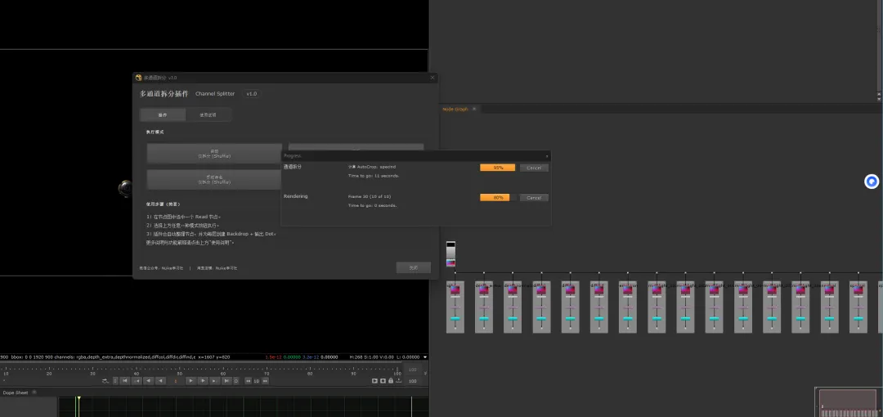The width and height of the screenshot is (883, 417).
Task: Click the viewer lock icon
Action: point(390,381)
